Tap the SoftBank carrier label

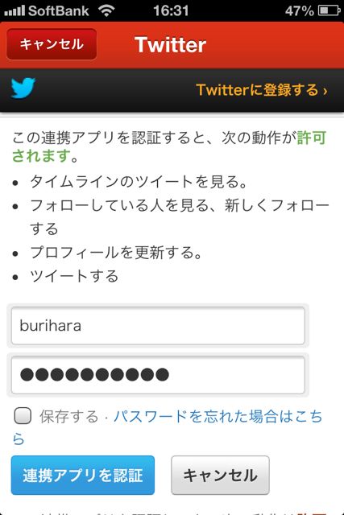[x=59, y=10]
